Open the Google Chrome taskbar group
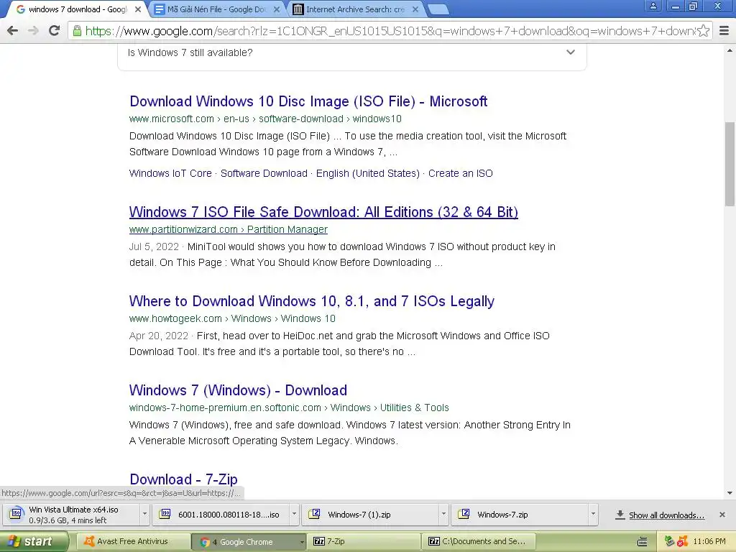The width and height of the screenshot is (736, 552). click(248, 542)
